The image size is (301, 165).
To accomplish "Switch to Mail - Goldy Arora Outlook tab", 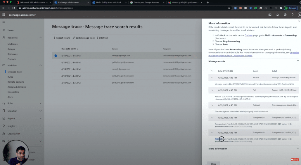I will 109,3.
